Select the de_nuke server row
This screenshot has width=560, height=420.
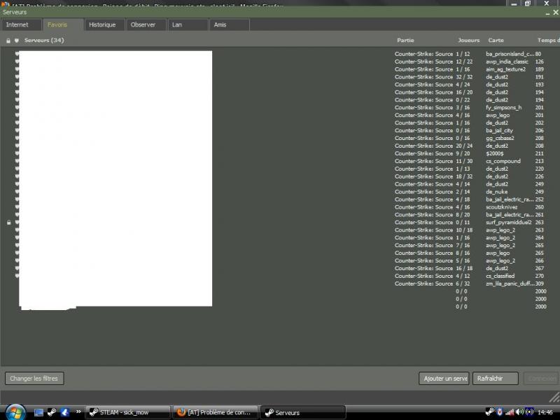coord(496,192)
